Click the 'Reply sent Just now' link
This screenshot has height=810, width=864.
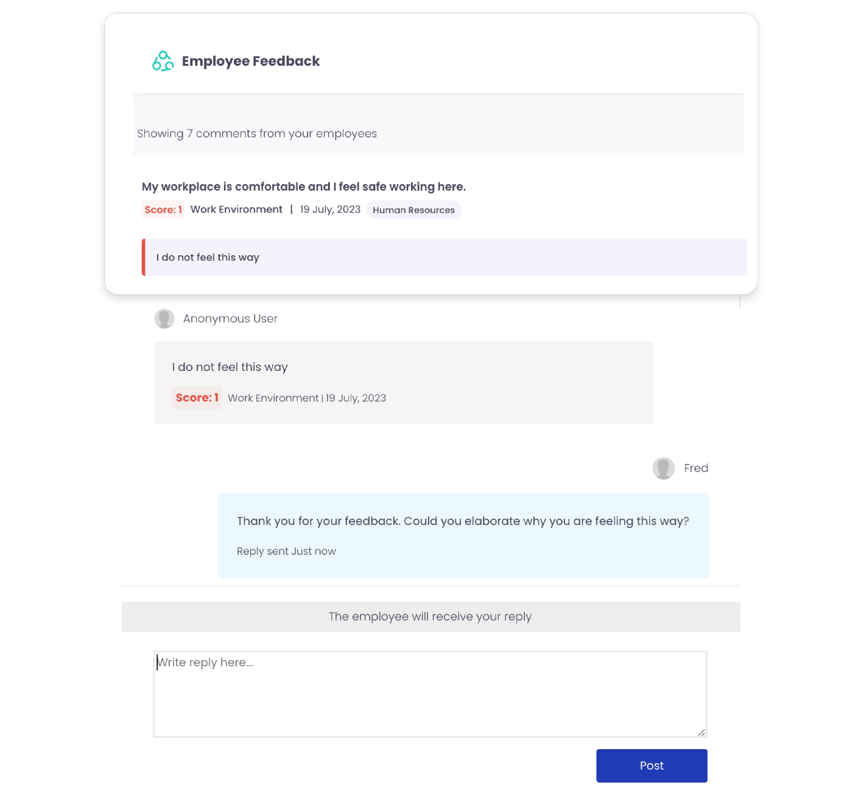(286, 551)
